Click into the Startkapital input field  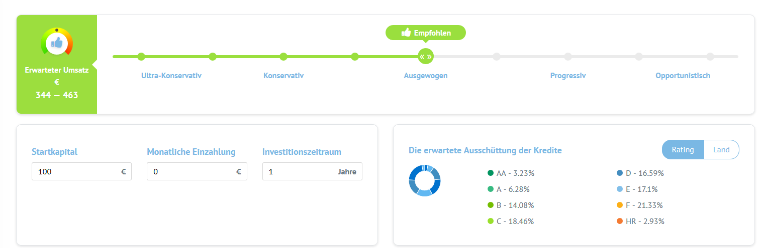75,171
